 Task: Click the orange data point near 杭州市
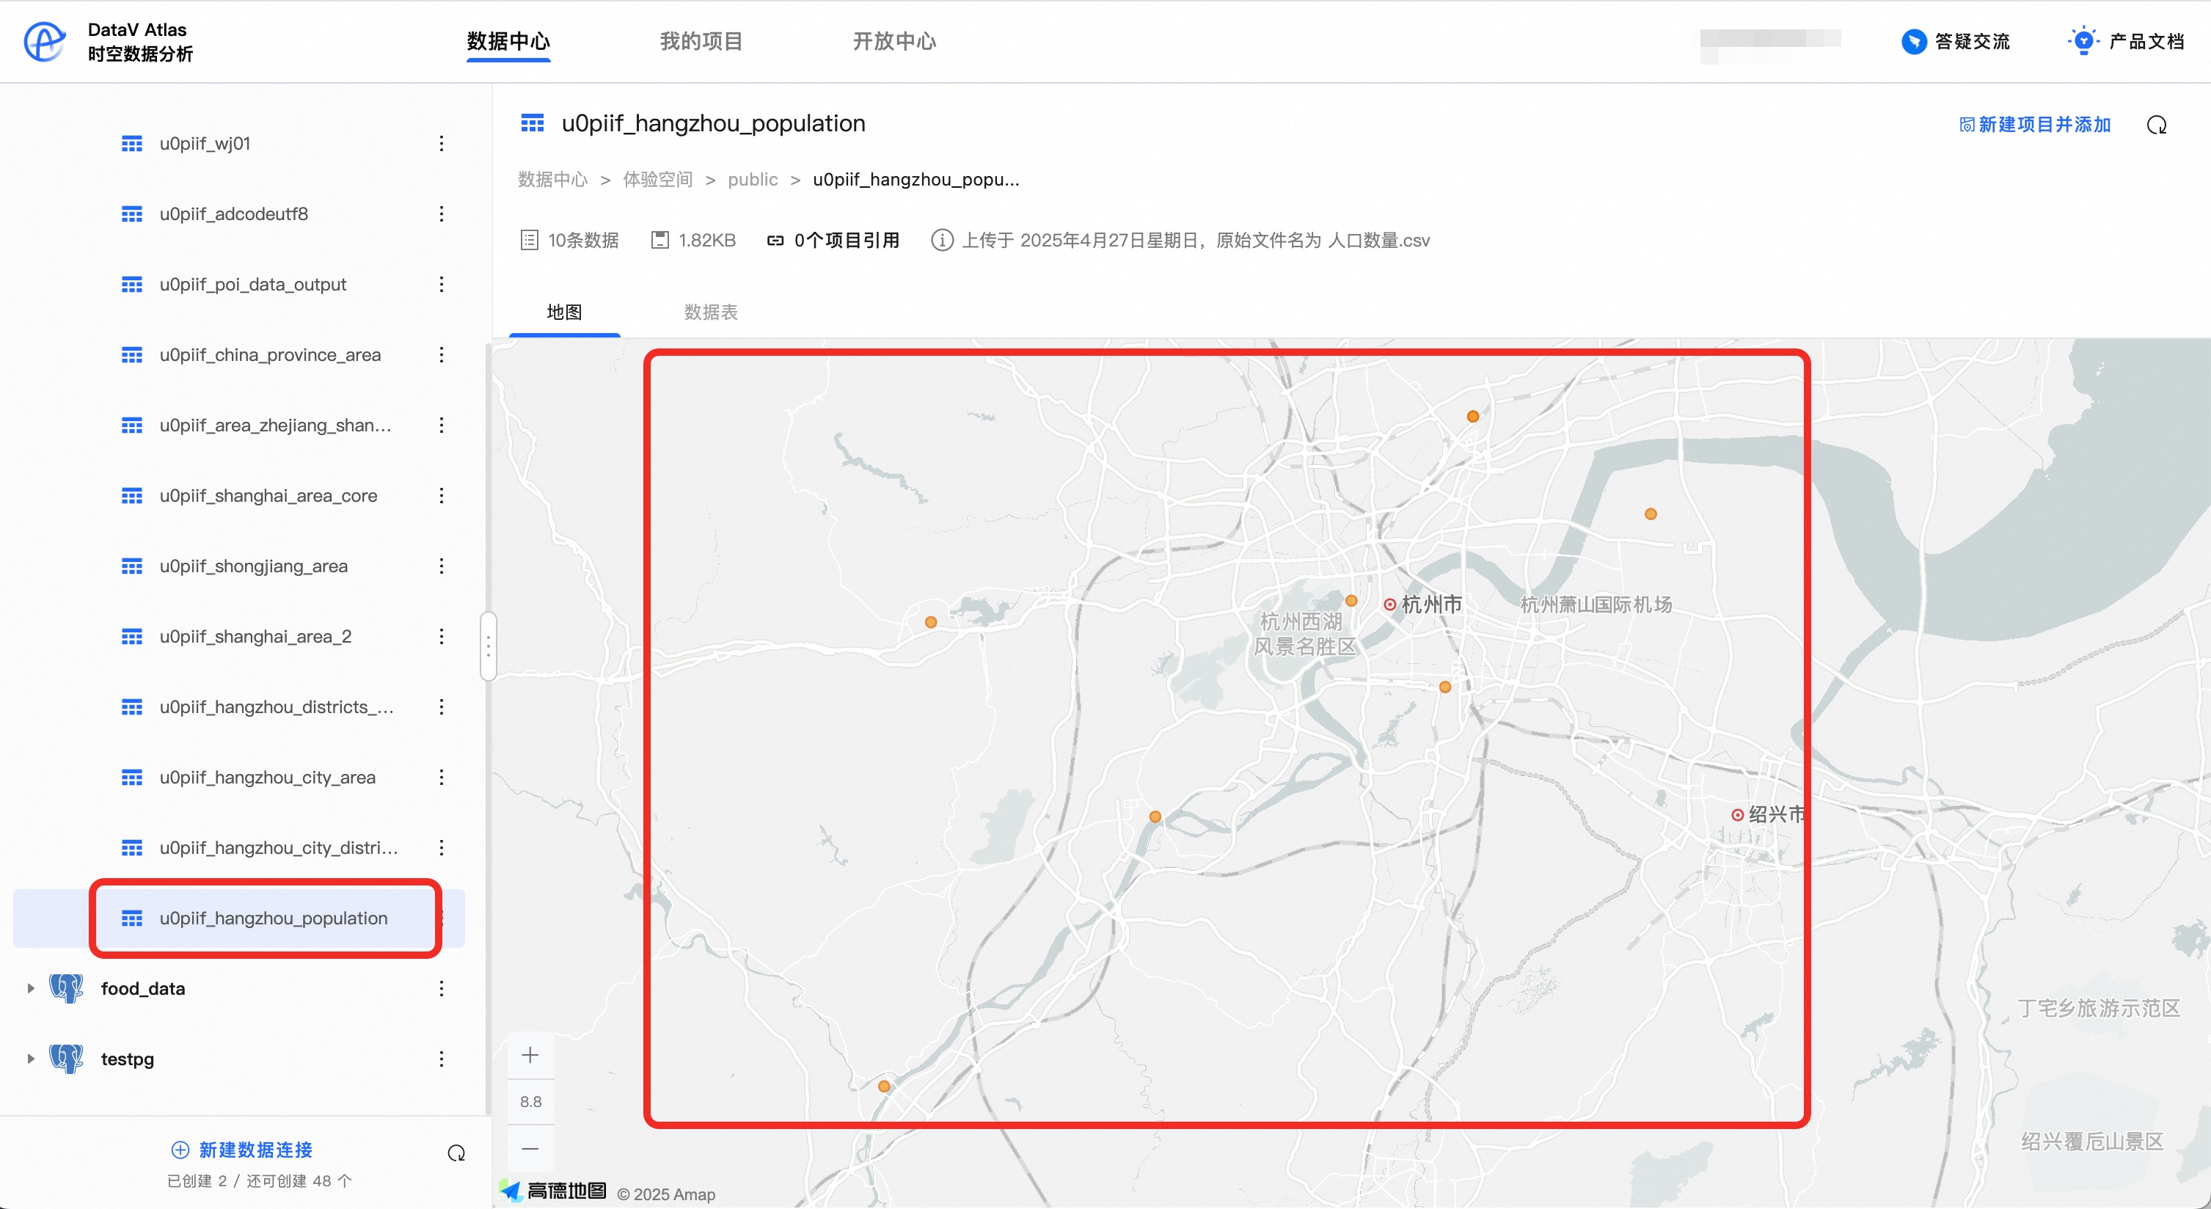(x=1351, y=601)
